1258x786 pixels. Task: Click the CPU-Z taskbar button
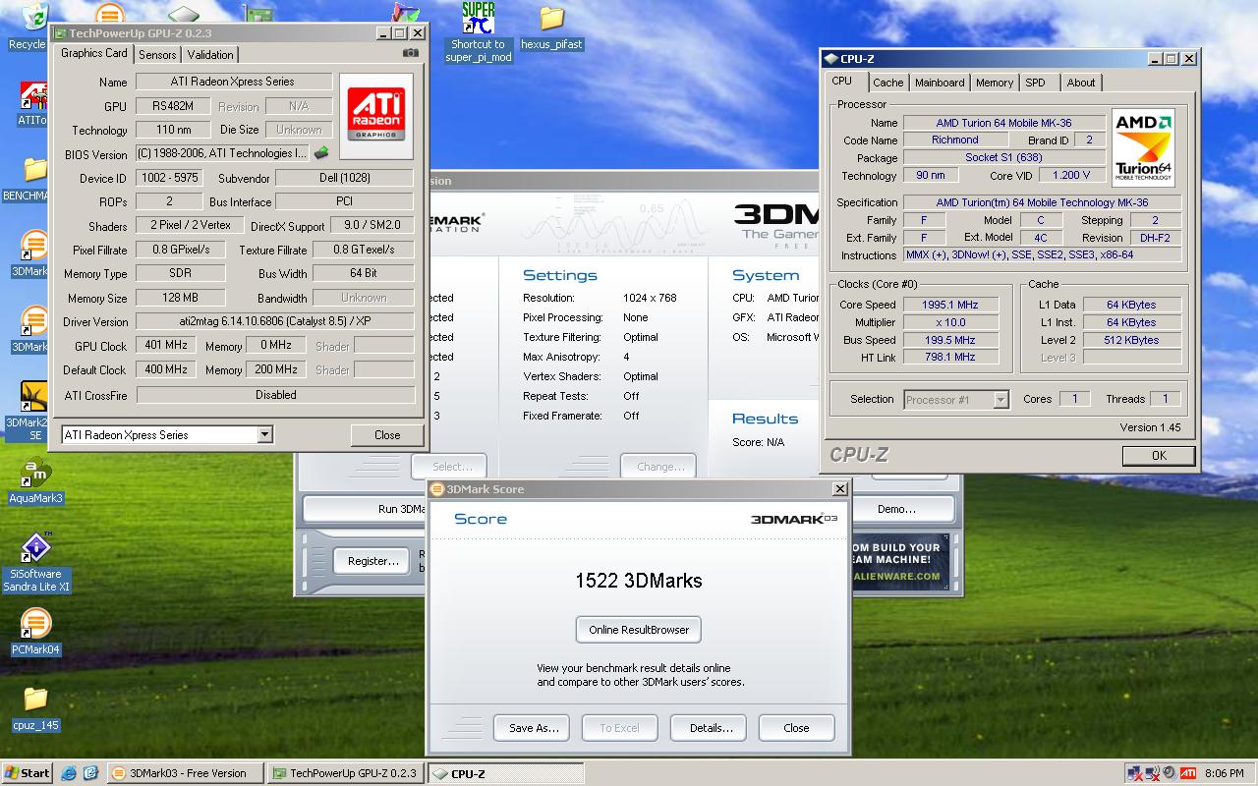tap(506, 773)
